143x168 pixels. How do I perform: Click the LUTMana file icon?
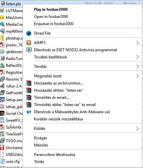2,11
